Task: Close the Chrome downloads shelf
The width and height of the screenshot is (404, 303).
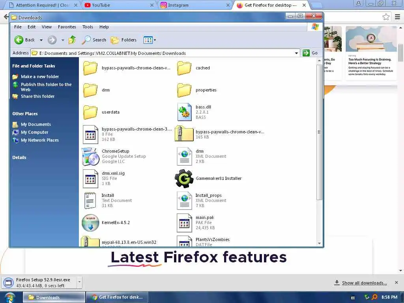Action: pos(396,282)
